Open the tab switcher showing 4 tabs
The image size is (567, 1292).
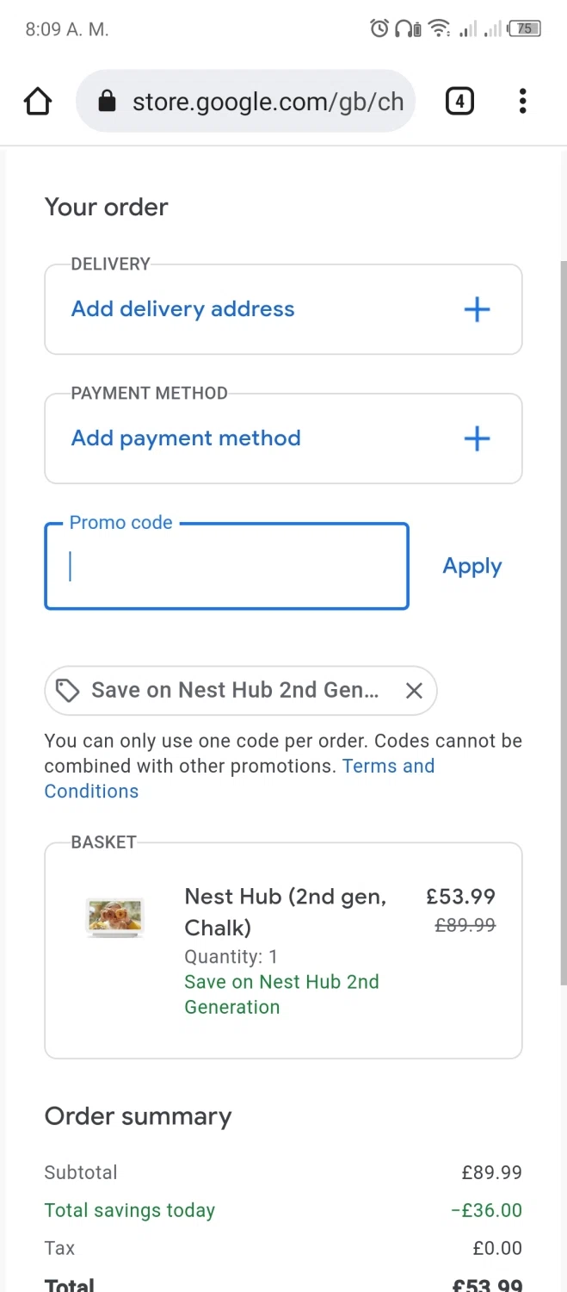(459, 102)
